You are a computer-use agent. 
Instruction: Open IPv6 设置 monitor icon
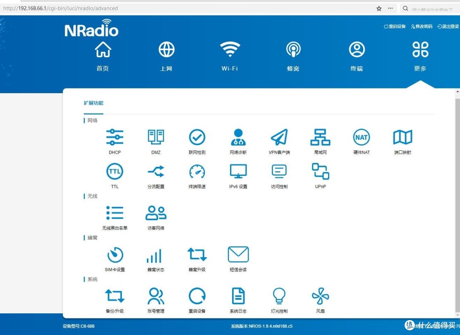point(238,172)
